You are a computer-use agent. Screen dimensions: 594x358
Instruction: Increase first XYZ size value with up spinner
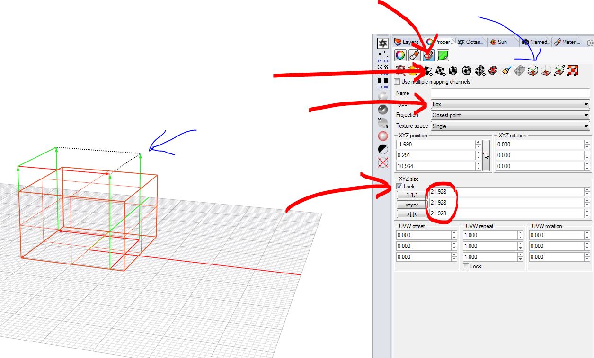point(587,189)
